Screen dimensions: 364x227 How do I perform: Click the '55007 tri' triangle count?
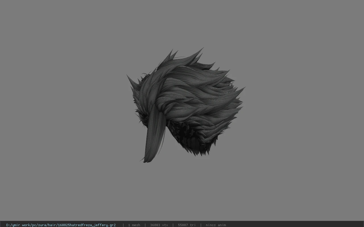pos(187,225)
